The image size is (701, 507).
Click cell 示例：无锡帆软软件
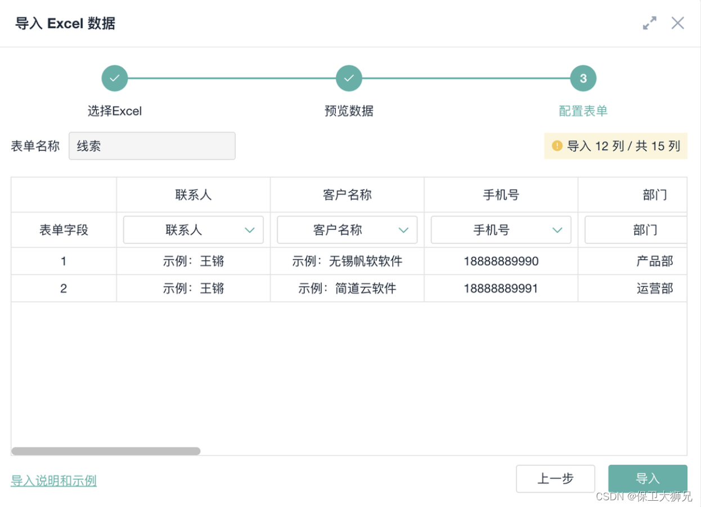click(x=347, y=261)
